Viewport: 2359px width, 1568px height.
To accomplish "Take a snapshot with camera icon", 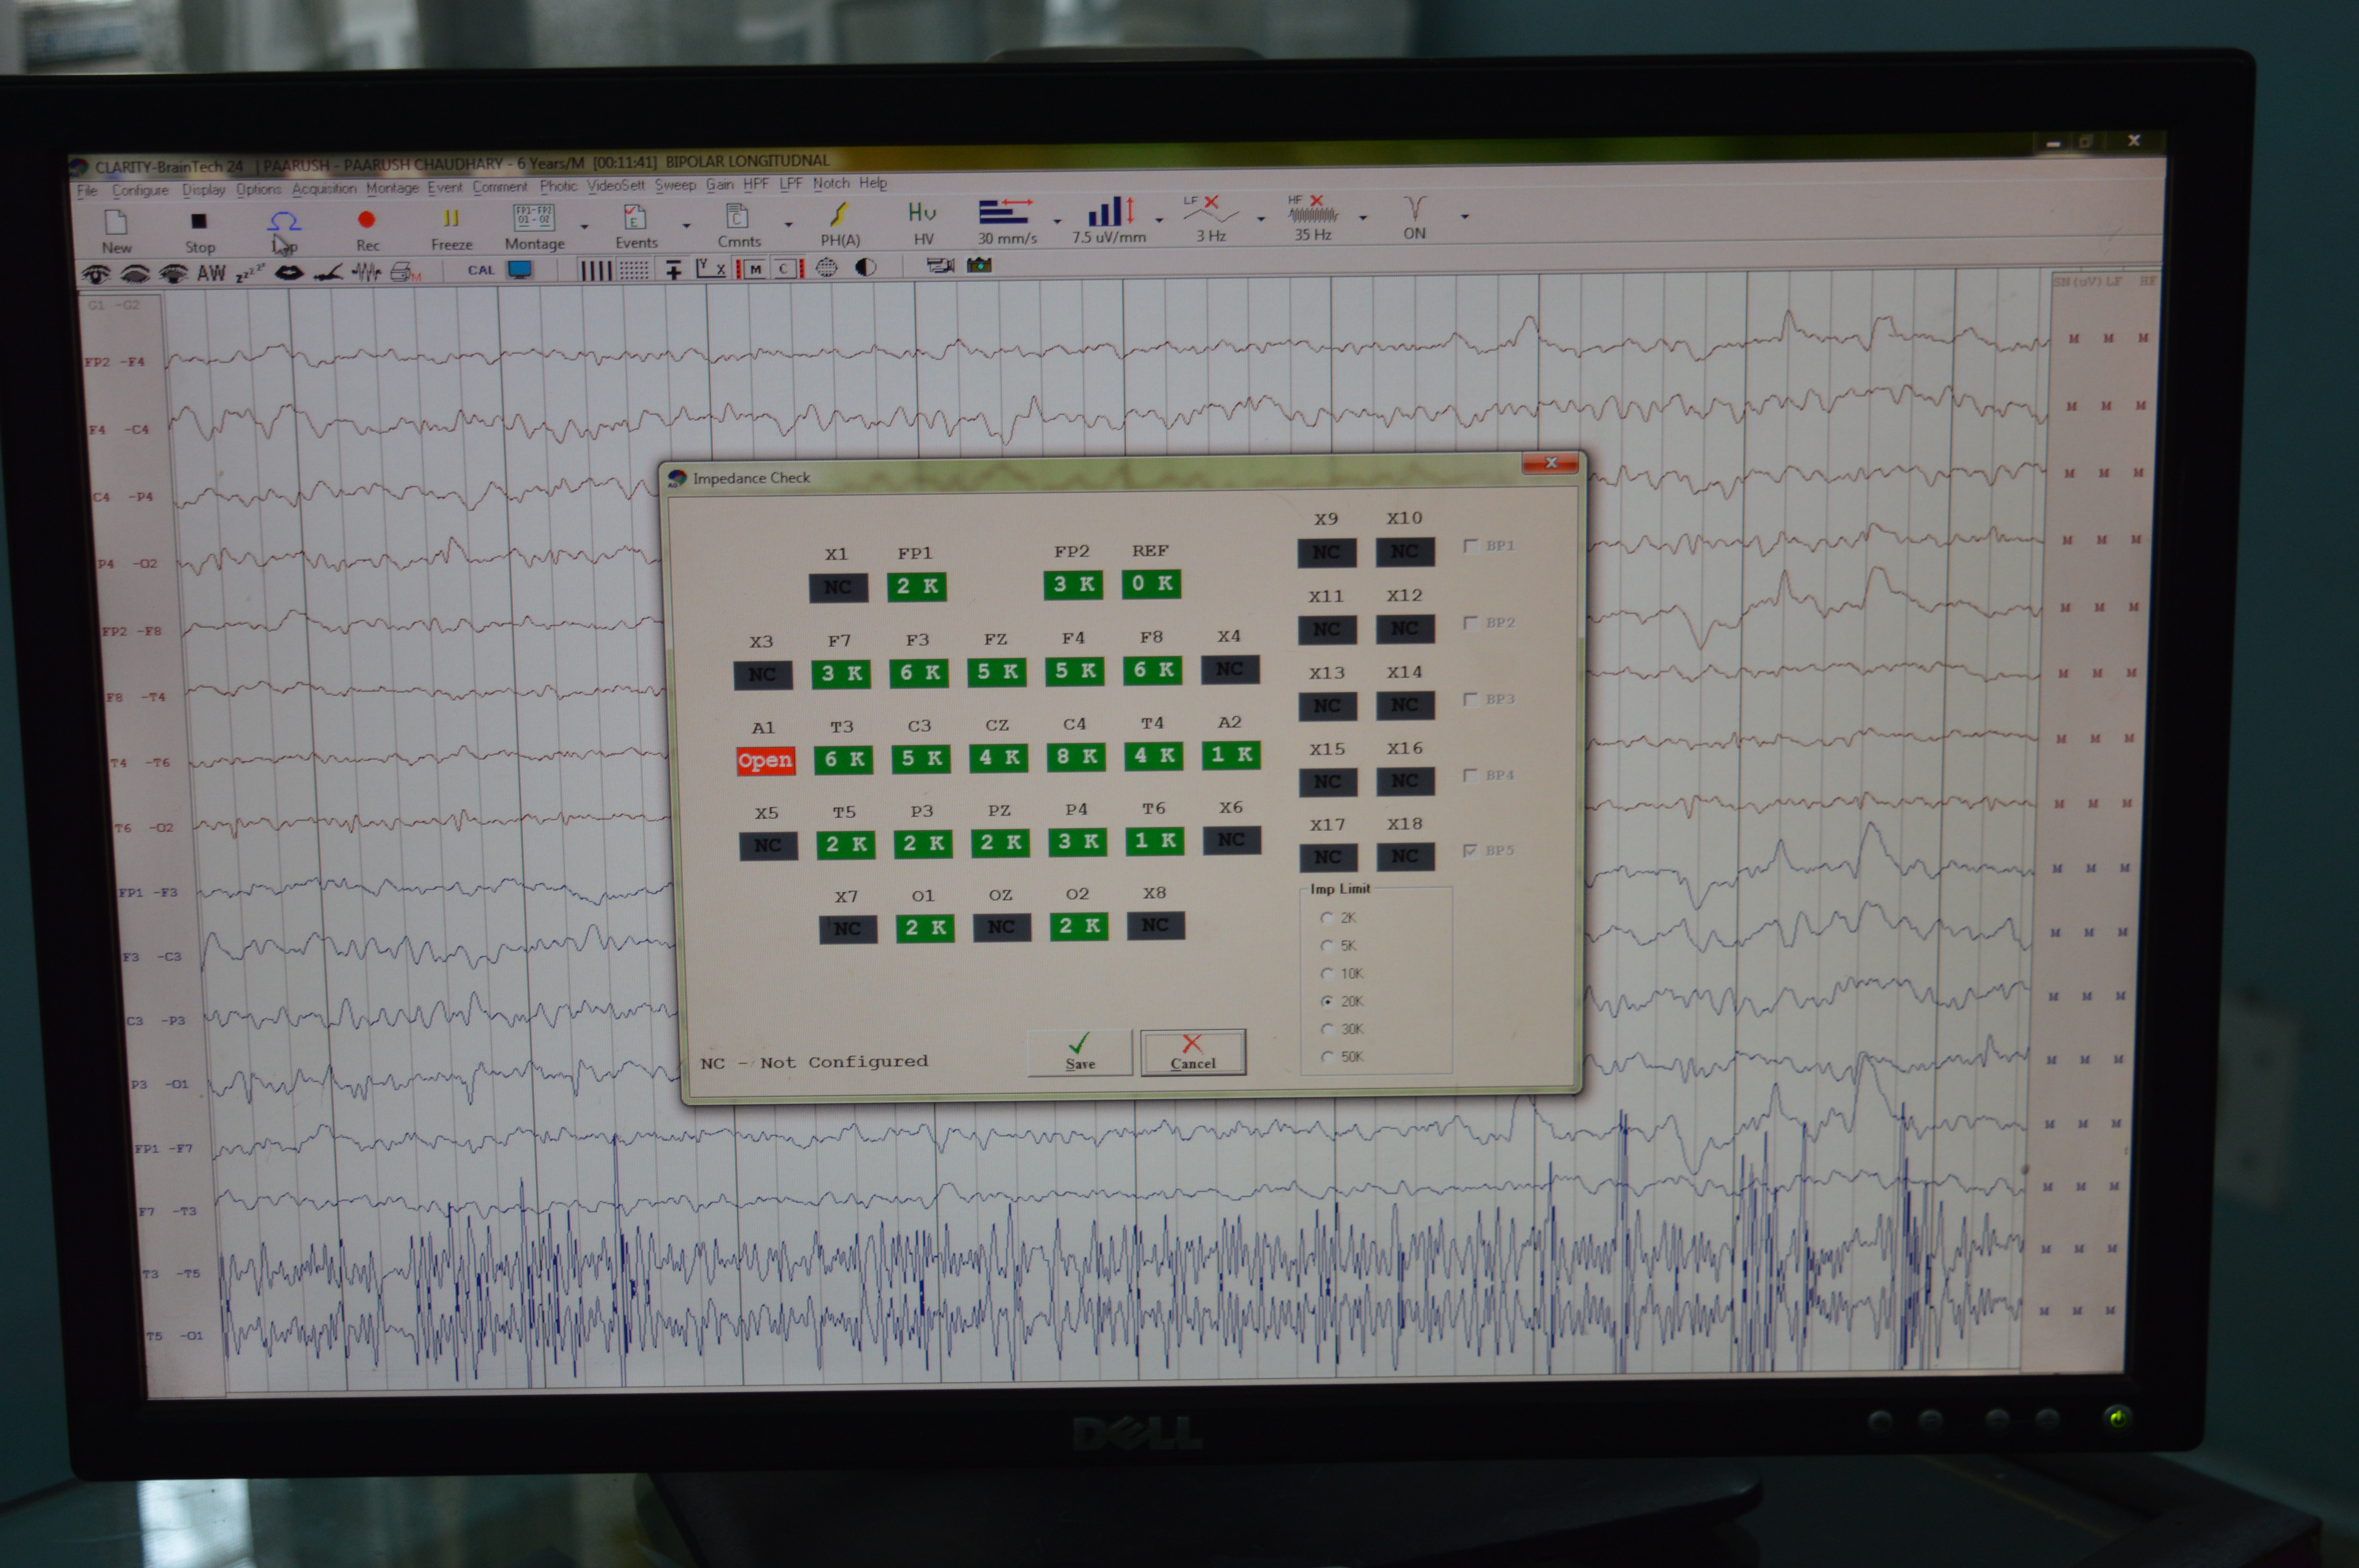I will point(979,265).
